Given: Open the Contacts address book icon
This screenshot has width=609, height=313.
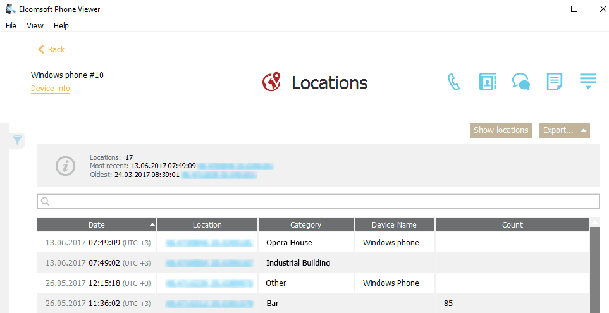Looking at the screenshot, I should (x=487, y=82).
